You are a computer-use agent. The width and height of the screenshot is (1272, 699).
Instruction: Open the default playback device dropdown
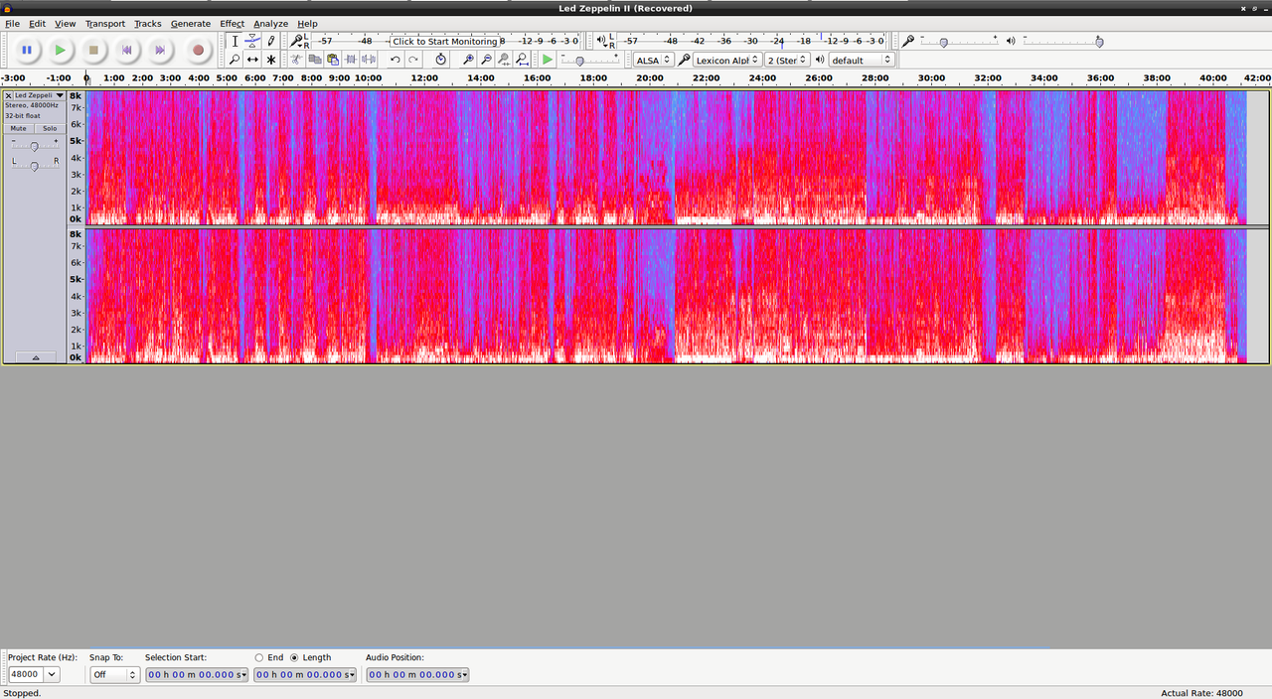[x=863, y=60]
